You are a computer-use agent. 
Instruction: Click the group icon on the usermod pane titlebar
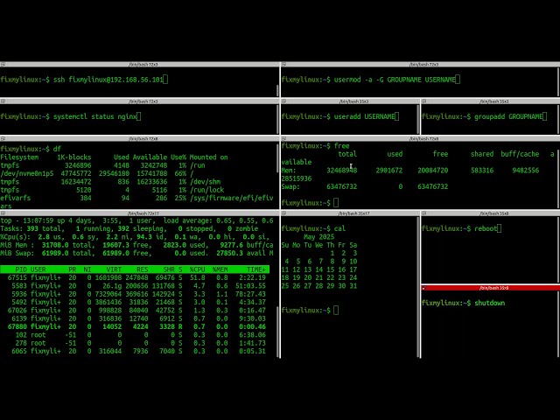tap(283, 64)
